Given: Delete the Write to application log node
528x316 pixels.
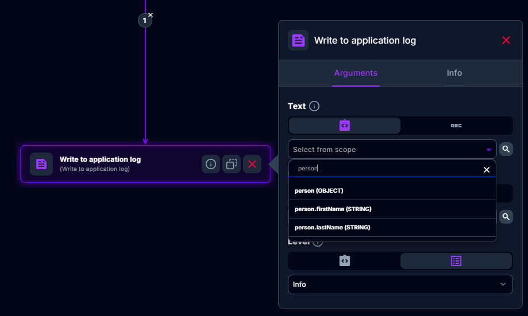Looking at the screenshot, I should pyautogui.click(x=252, y=164).
